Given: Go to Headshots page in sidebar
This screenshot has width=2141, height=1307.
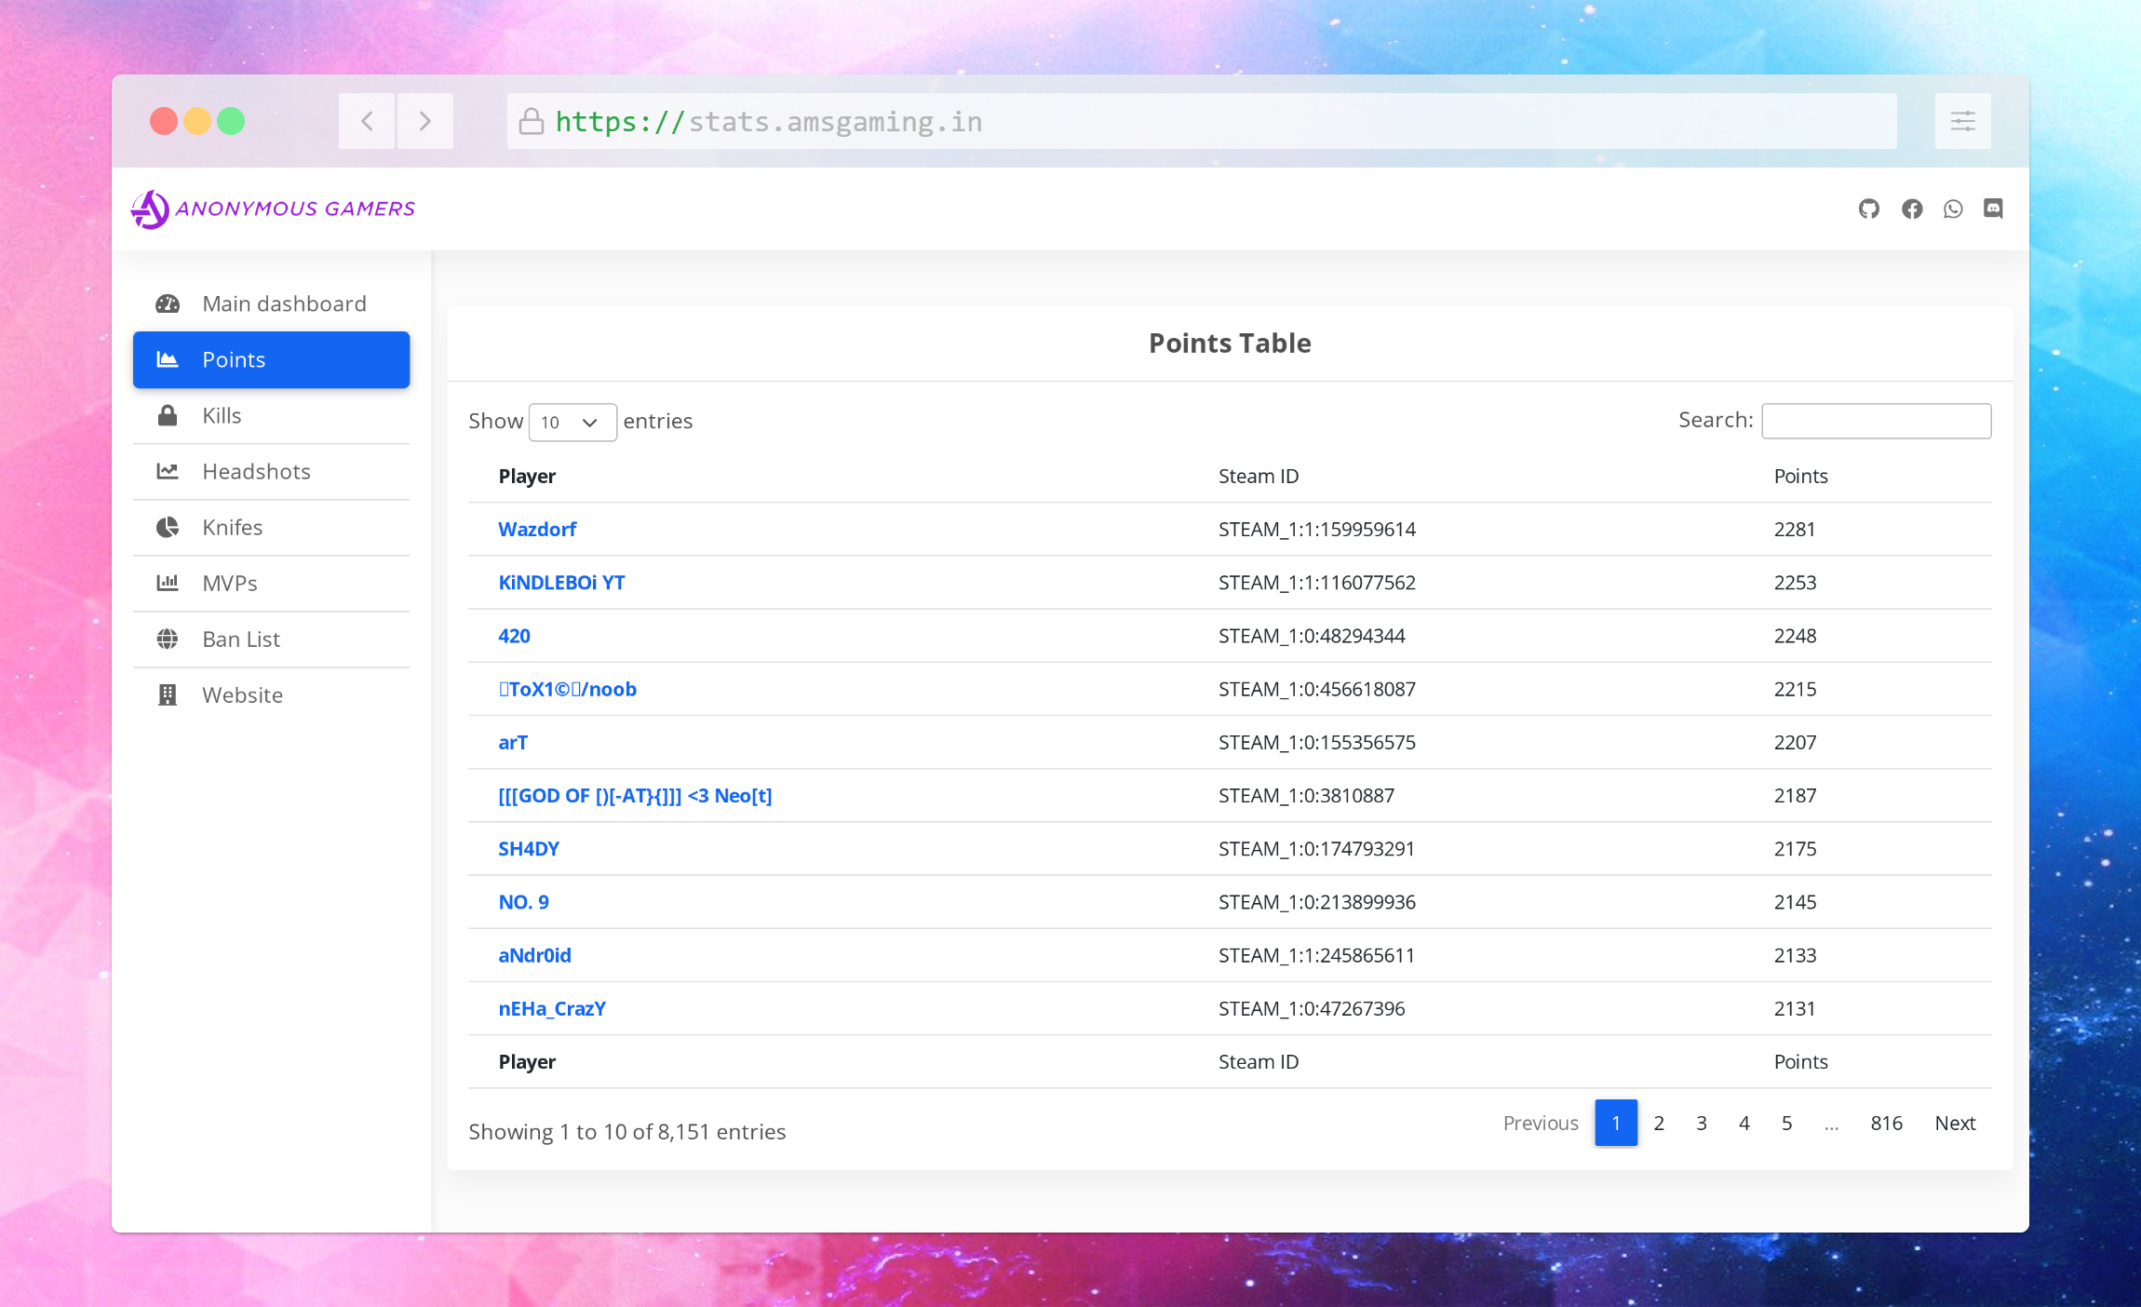Looking at the screenshot, I should 256,471.
